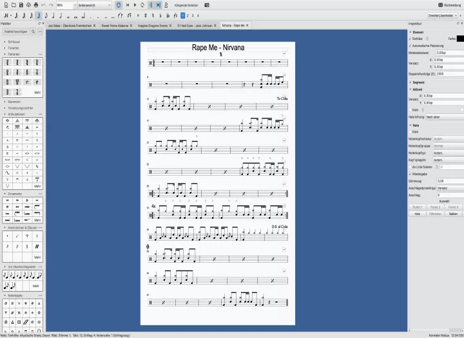The height and width of the screenshot is (338, 464).
Task: Click the sharp accidental icon
Action: pos(145,15)
